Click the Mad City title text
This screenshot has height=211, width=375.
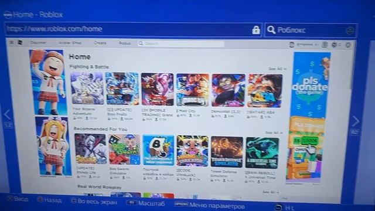click(x=186, y=111)
